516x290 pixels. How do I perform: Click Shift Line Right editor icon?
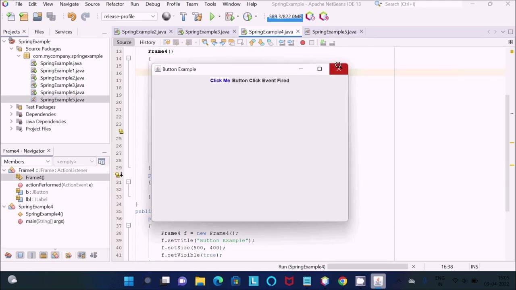point(291,42)
